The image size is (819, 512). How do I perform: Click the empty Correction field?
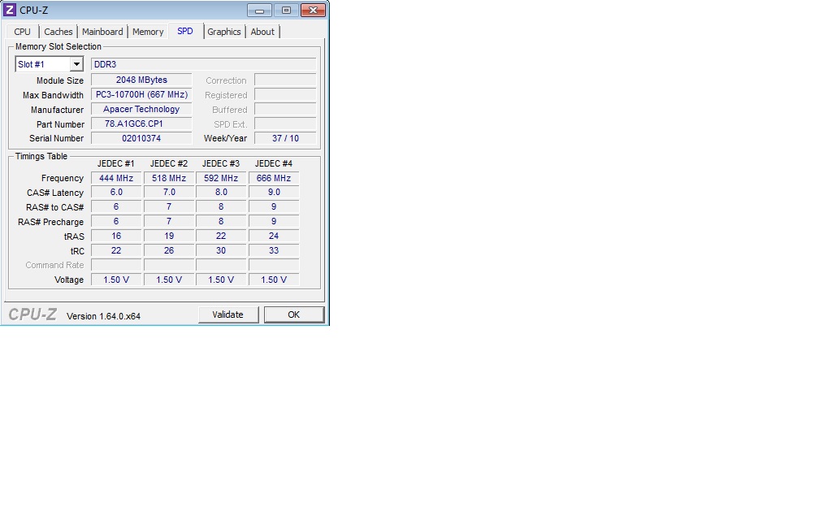285,80
